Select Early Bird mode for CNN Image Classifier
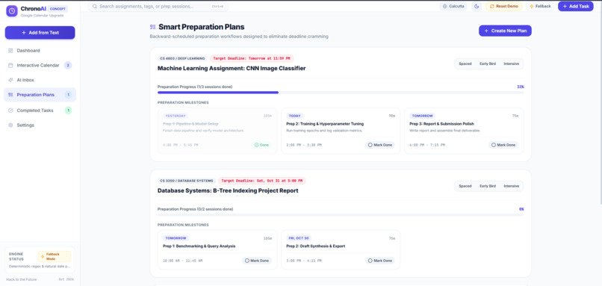Screen dimensions: 602x286 click(x=488, y=63)
